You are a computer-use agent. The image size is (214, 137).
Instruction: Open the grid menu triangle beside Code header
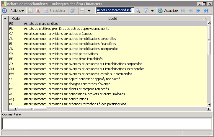(5, 19)
